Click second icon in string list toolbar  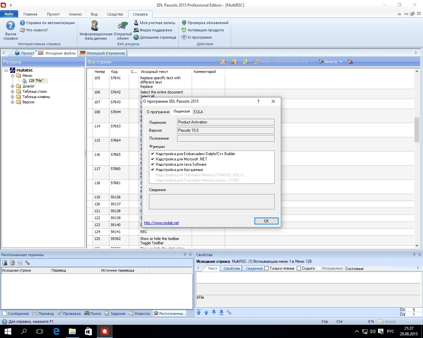click(234, 62)
